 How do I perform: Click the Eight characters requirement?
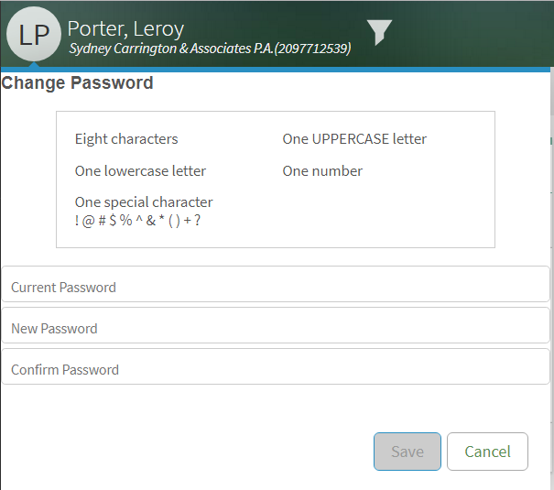tap(126, 139)
